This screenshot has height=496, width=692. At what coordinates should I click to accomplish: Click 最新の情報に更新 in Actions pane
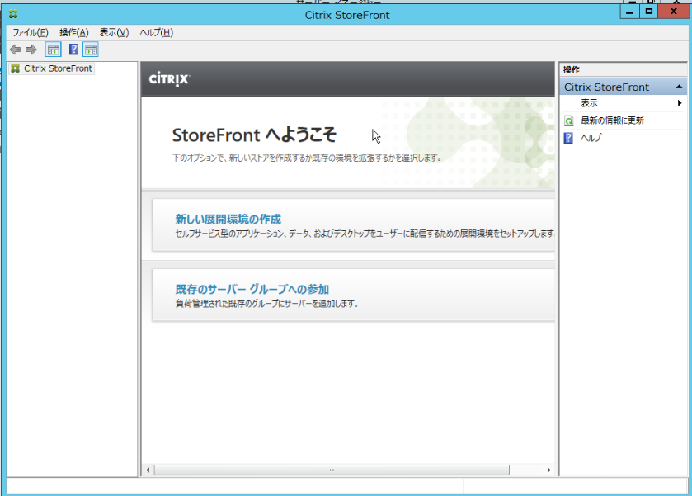point(612,120)
